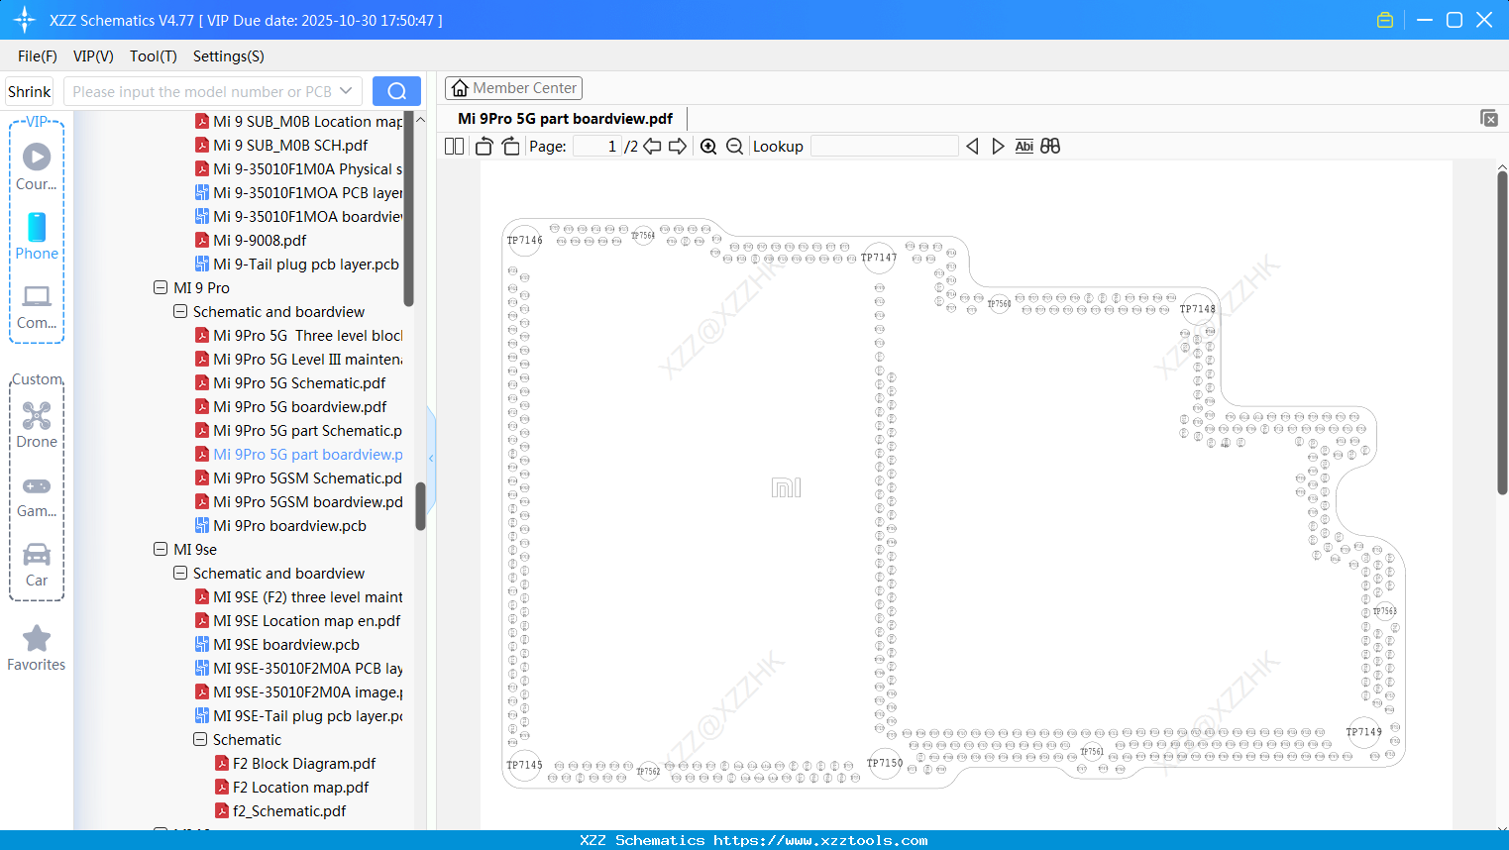Collapse the MI 9 Pro tree node
The width and height of the screenshot is (1509, 850).
pyautogui.click(x=161, y=287)
